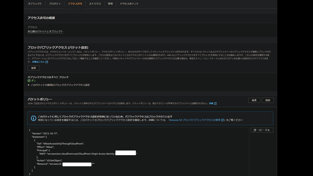Screen dimensions: 313x176
Task: Switch to the オブジェクト tab
Action: 35,4
